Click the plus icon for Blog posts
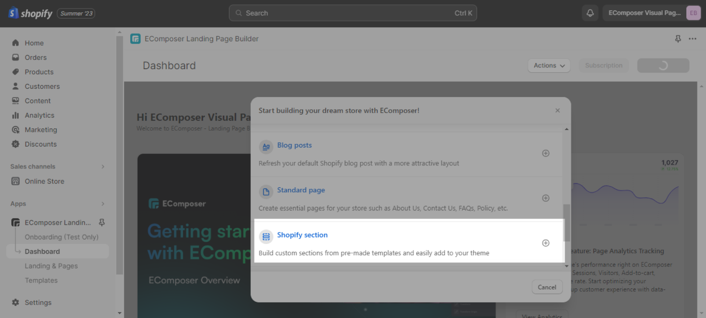This screenshot has height=318, width=706. (546, 153)
